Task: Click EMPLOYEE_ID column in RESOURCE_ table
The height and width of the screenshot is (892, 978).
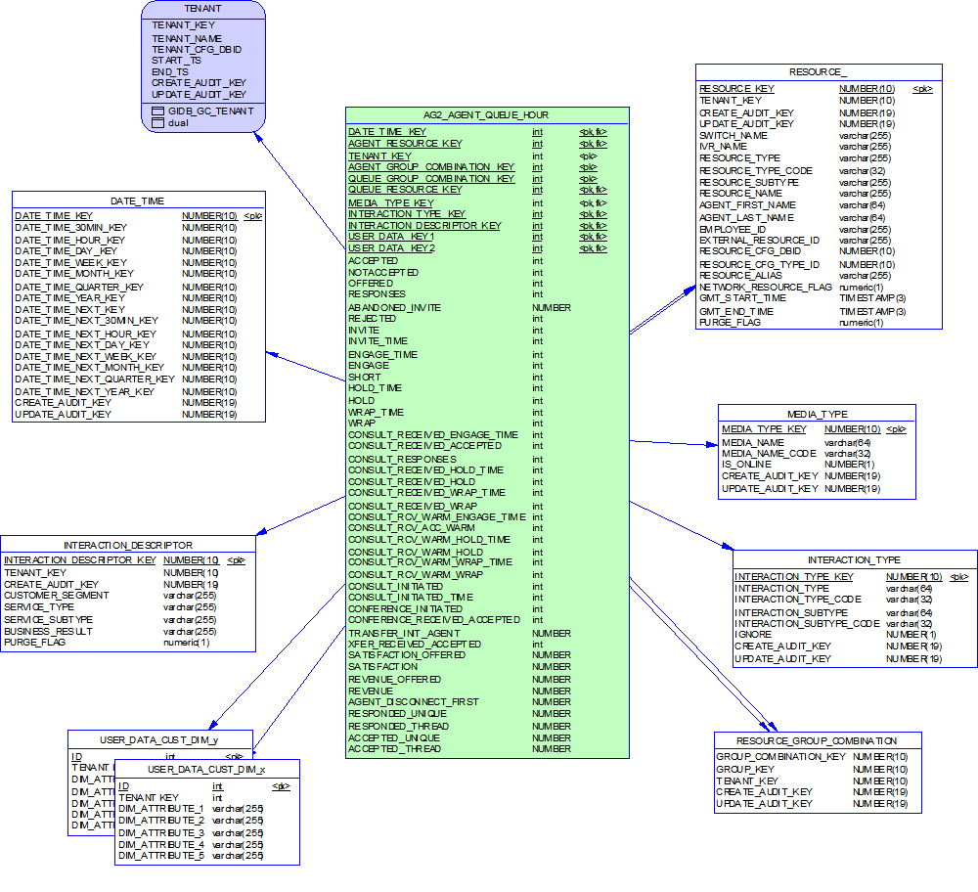Action: (733, 229)
